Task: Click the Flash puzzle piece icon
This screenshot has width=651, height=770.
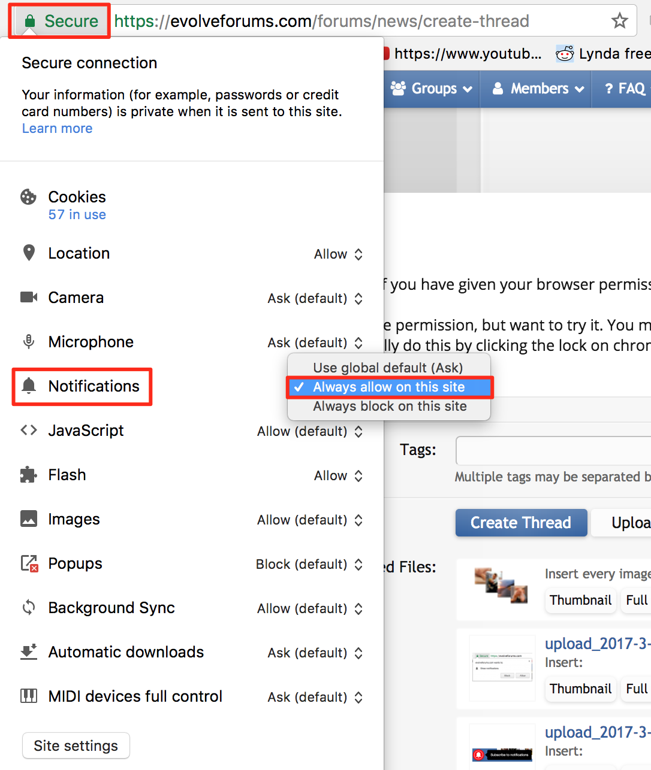Action: pyautogui.click(x=28, y=475)
